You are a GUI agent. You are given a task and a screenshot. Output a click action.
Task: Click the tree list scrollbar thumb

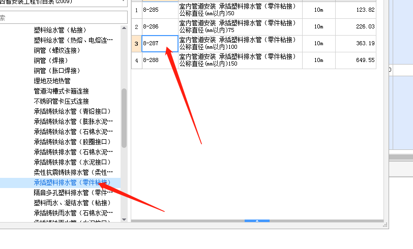(x=124, y=118)
